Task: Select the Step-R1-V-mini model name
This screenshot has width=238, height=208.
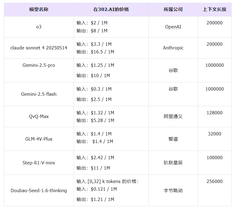Action: tap(39, 163)
